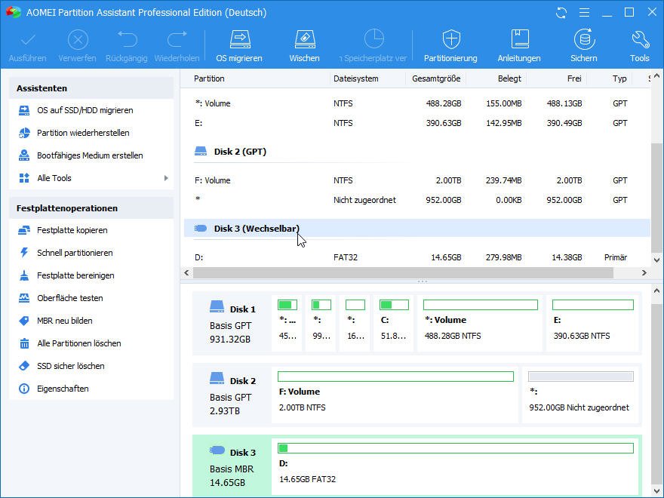Select the C: partition block on Disk 1

click(x=393, y=323)
